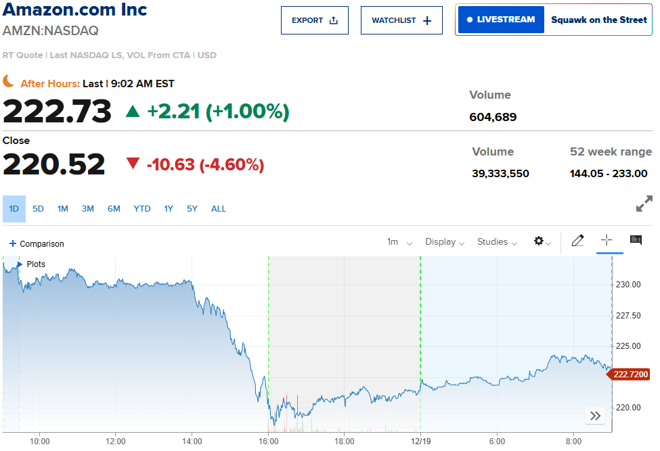
Task: Switch chart to YTD range
Action: 142,209
